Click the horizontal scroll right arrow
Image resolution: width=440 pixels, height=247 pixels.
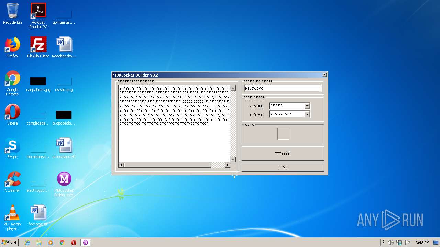pos(227,165)
